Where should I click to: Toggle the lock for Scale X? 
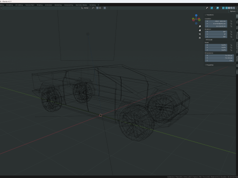pos(231,45)
